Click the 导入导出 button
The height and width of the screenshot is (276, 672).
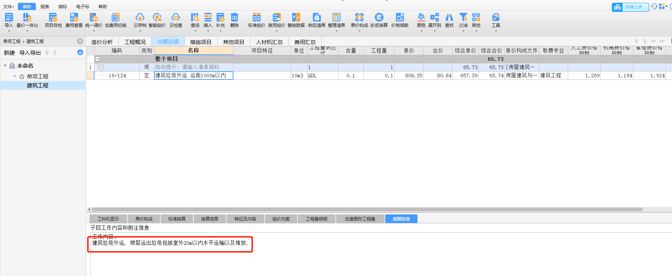pyautogui.click(x=30, y=53)
